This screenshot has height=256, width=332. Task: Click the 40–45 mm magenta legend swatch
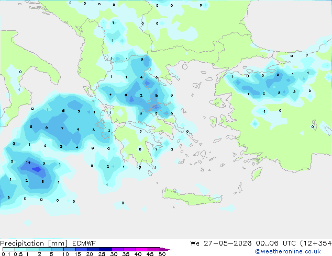tap(142, 249)
